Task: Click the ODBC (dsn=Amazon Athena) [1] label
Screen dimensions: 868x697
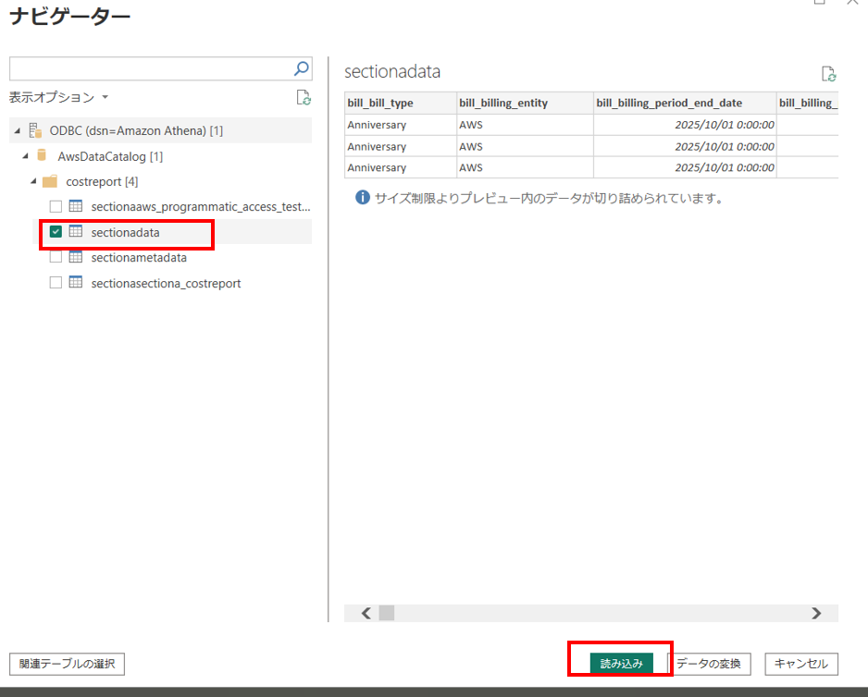Action: point(136,130)
